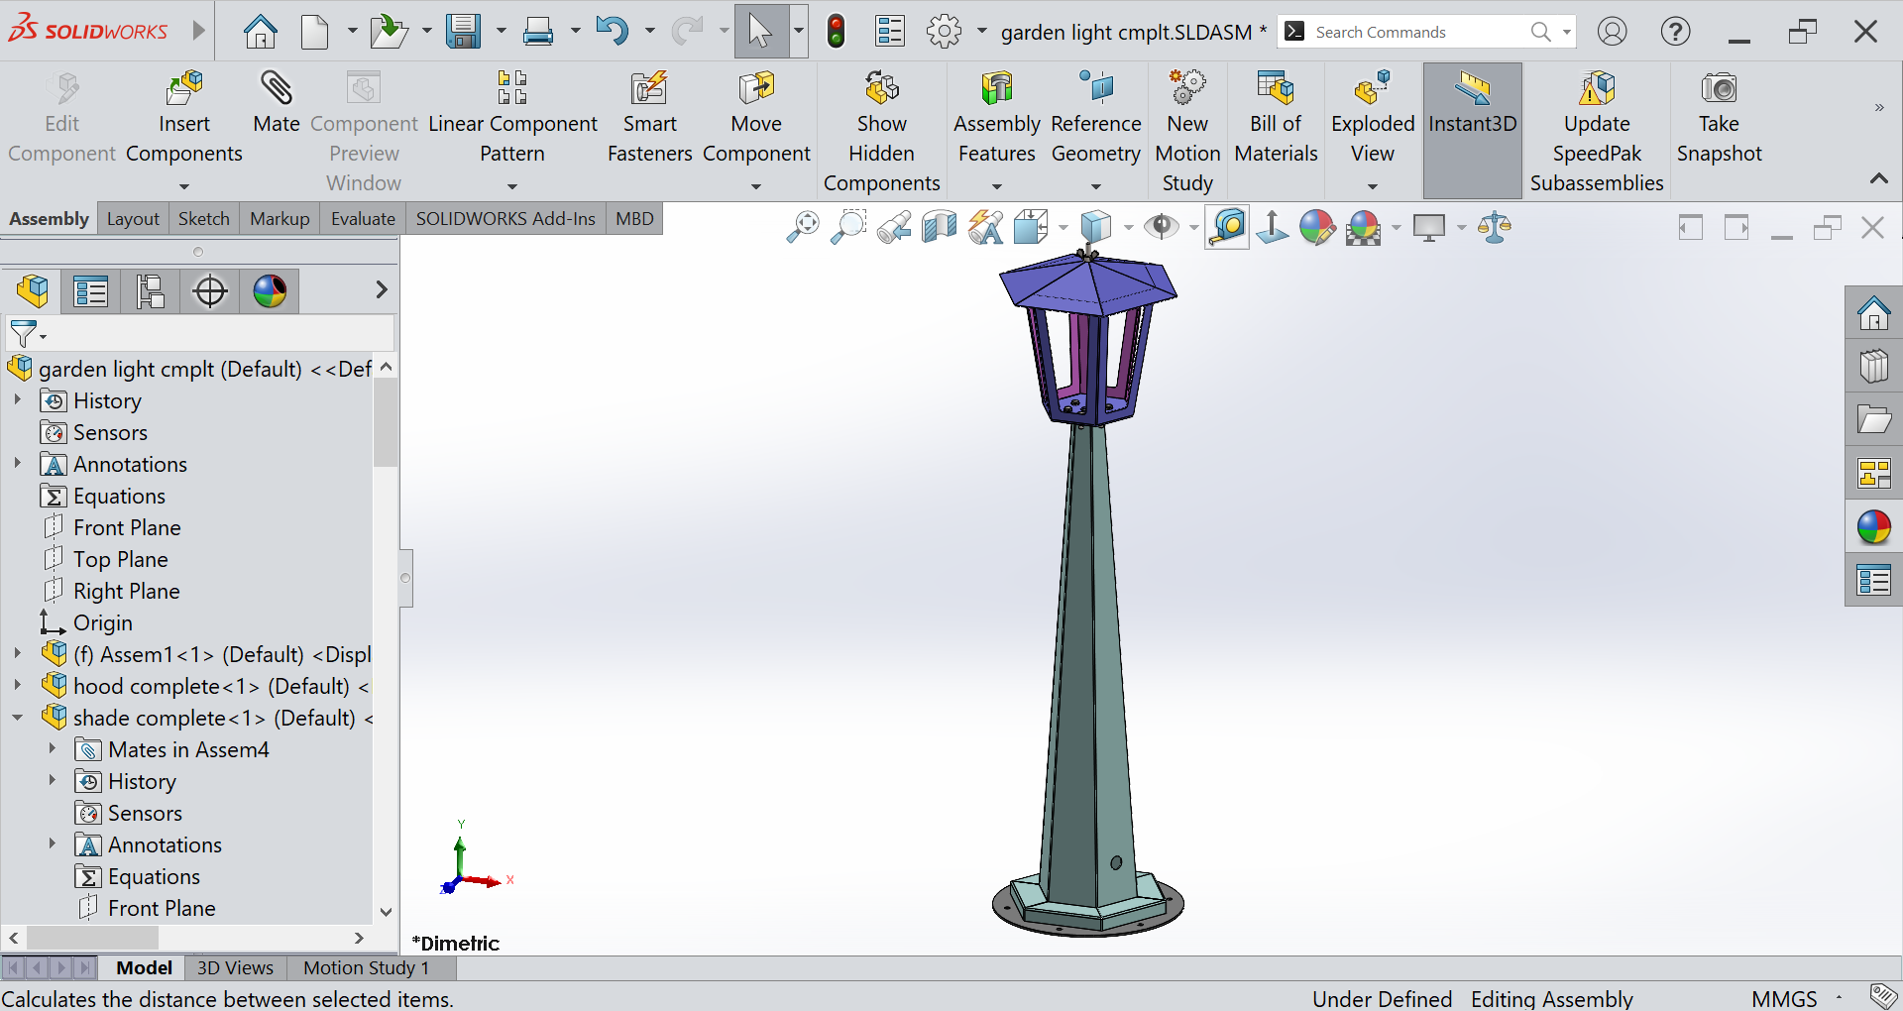Select the Right Plane in the tree
1903x1011 pixels.
[127, 591]
